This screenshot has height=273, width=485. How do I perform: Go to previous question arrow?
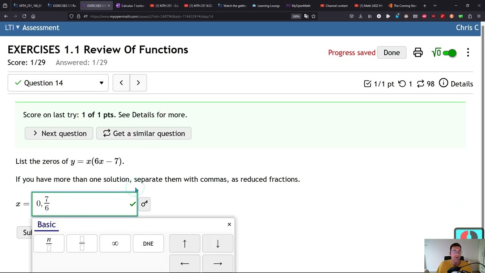pos(121,83)
